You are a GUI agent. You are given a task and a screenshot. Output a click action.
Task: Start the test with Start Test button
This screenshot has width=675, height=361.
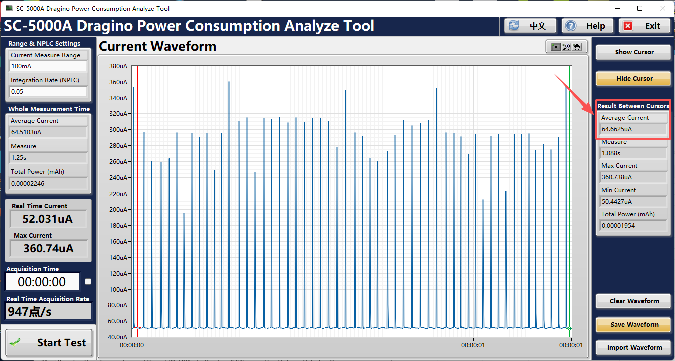pos(49,343)
